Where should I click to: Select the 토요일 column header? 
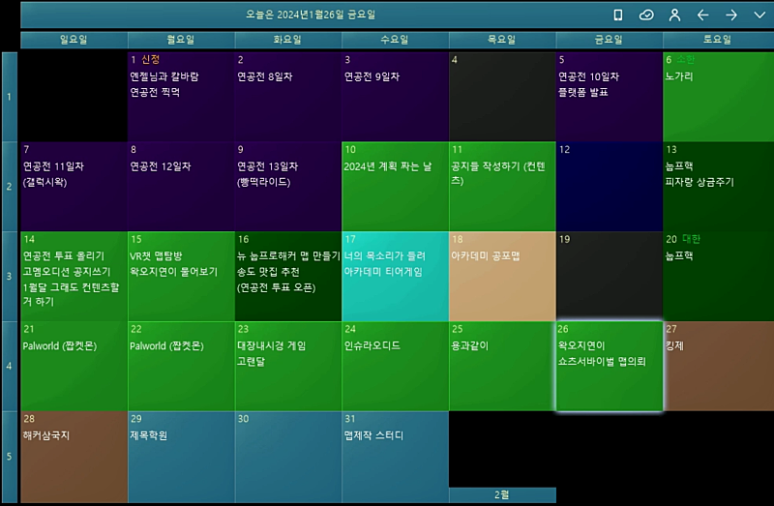(x=717, y=40)
